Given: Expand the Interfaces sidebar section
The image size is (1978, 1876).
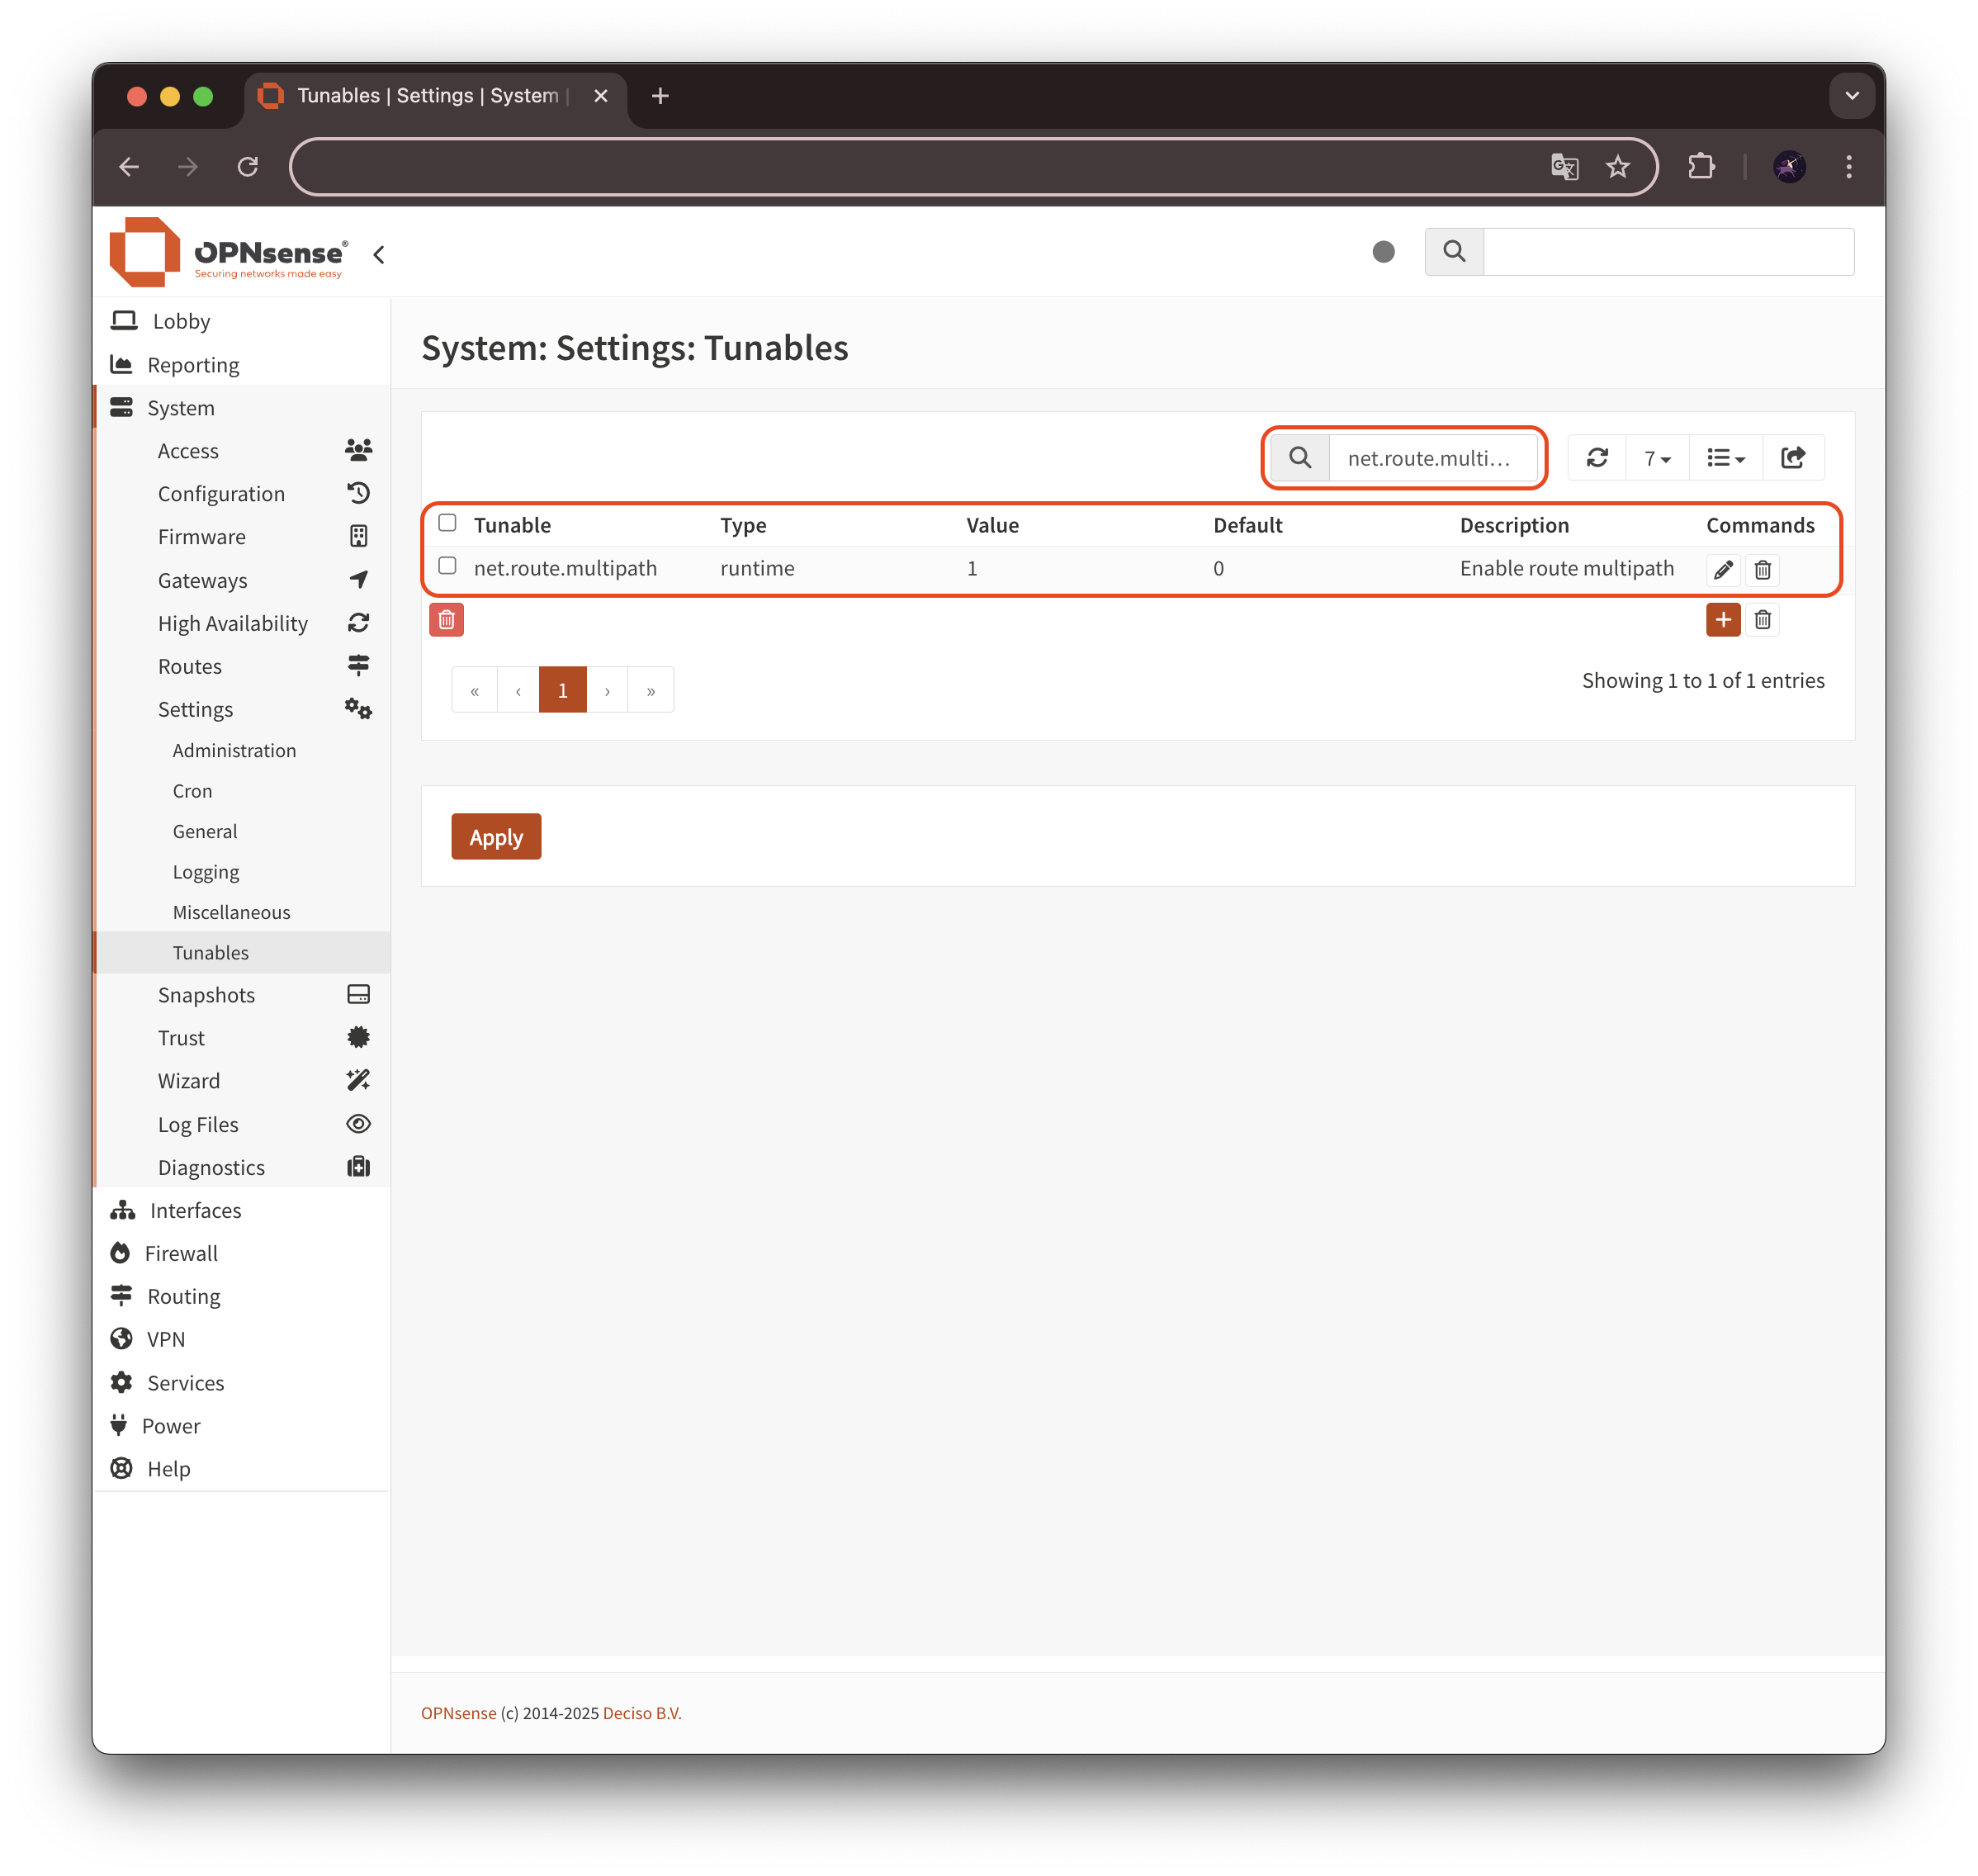Looking at the screenshot, I should point(195,1210).
